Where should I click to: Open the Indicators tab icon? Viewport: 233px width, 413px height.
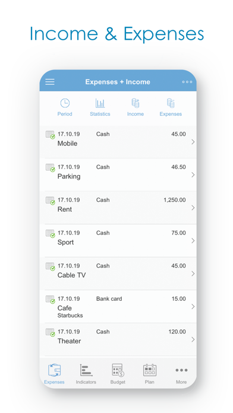pyautogui.click(x=86, y=370)
